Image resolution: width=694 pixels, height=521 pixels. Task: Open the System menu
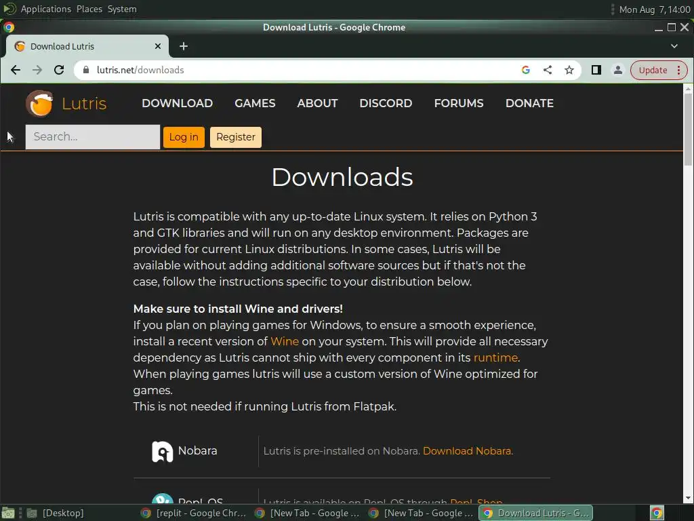[x=122, y=9]
